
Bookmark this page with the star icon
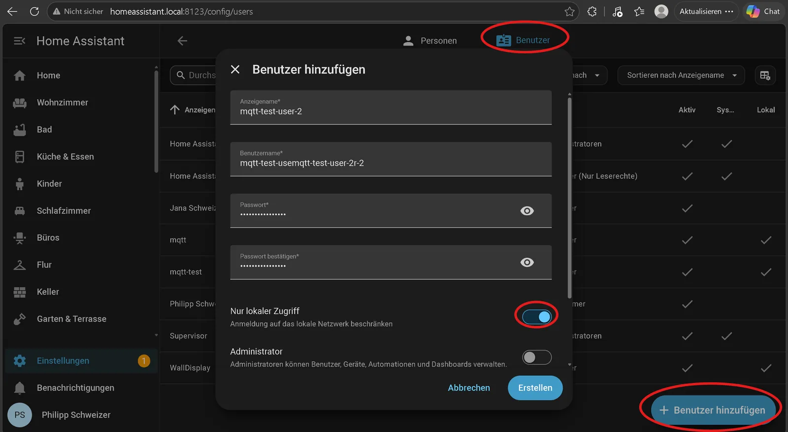pyautogui.click(x=570, y=11)
